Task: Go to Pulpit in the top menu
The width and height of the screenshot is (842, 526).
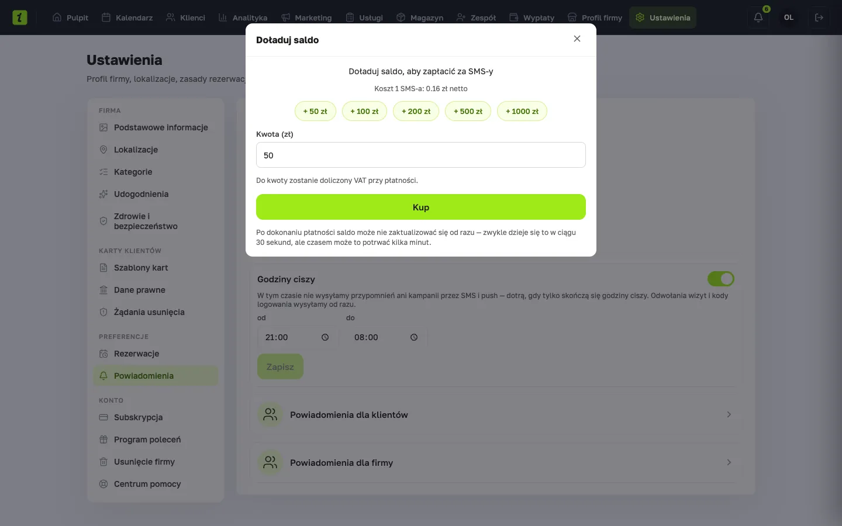Action: click(70, 18)
